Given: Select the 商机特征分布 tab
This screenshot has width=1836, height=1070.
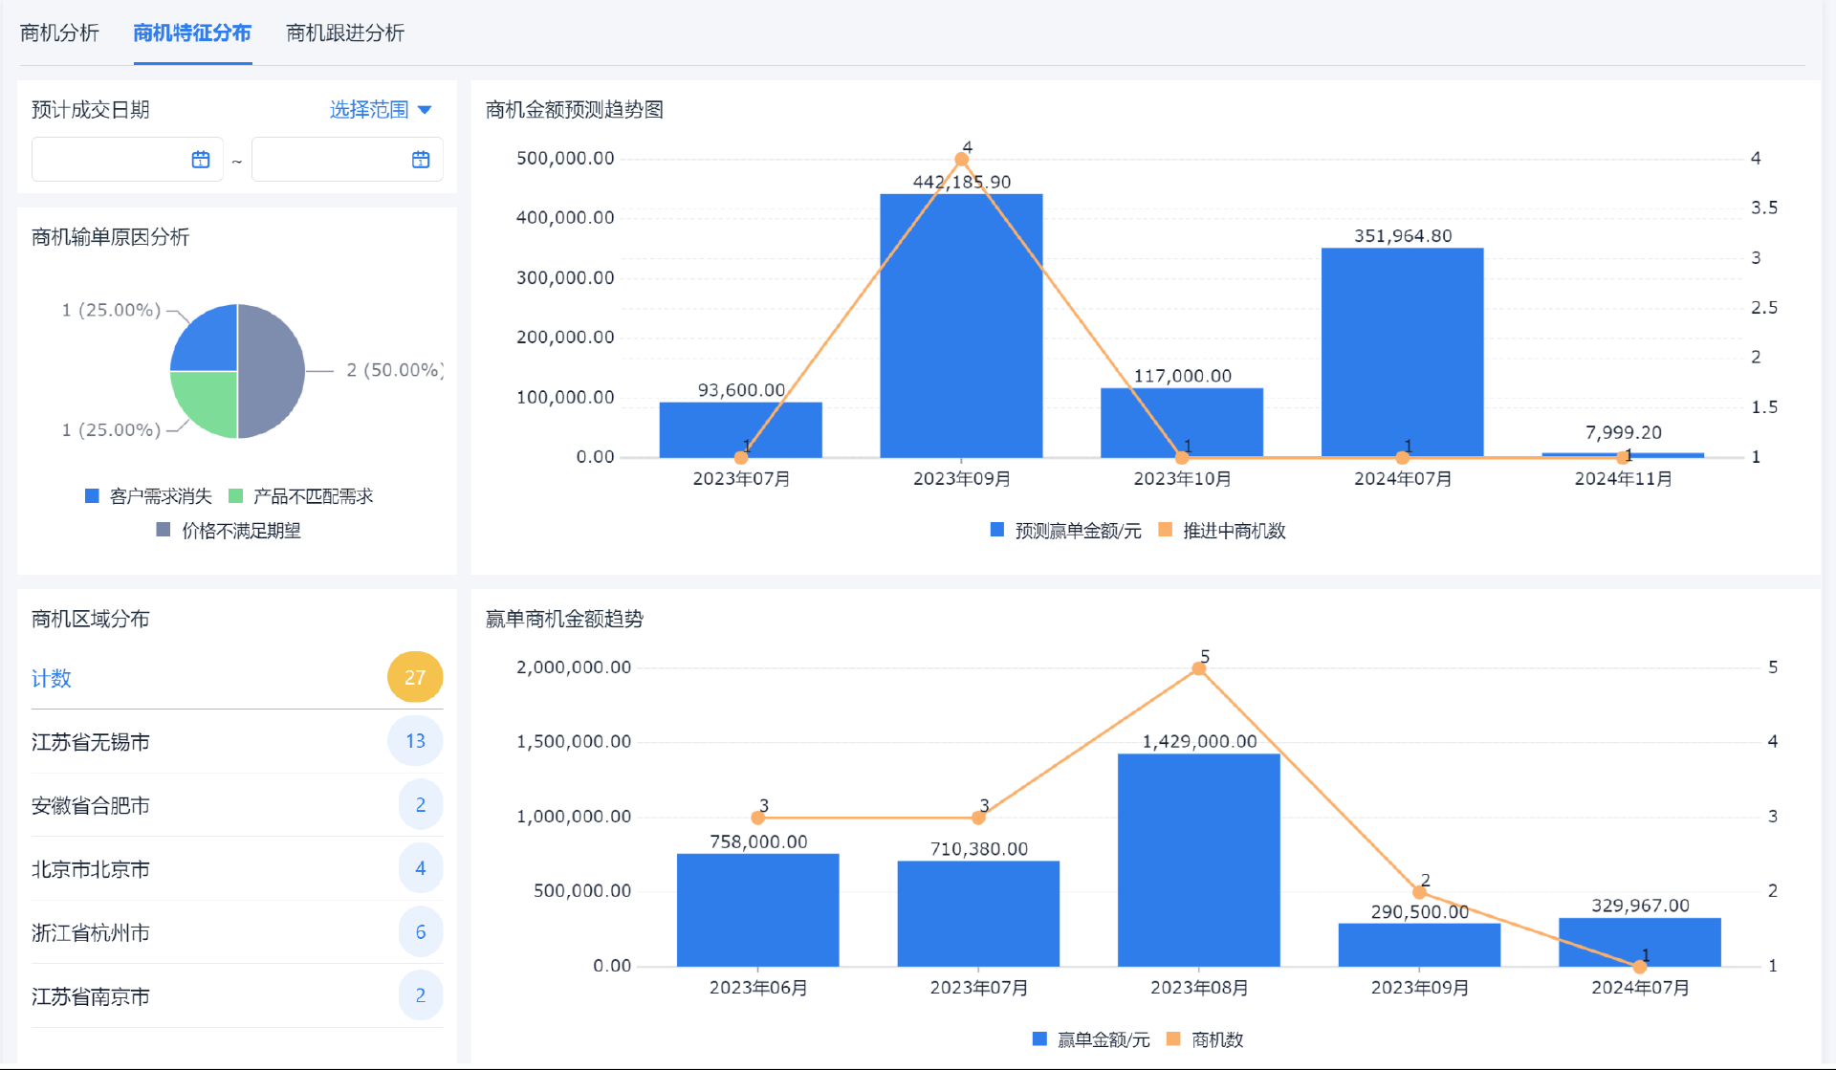Looking at the screenshot, I should (x=192, y=33).
